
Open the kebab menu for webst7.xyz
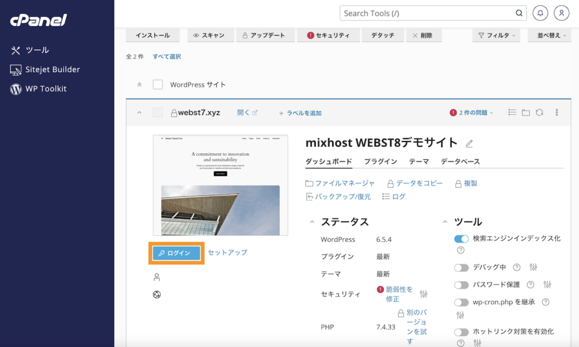[556, 112]
